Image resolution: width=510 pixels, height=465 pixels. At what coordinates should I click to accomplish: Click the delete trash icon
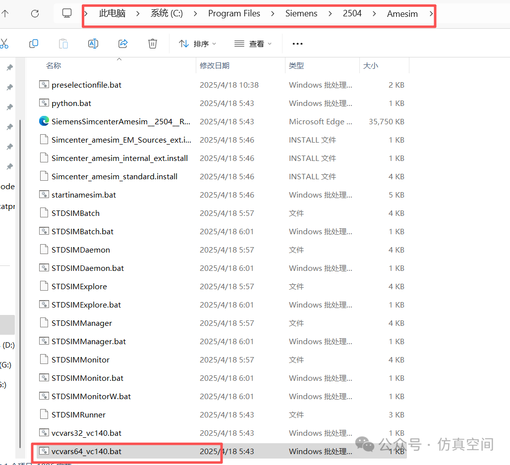[153, 44]
